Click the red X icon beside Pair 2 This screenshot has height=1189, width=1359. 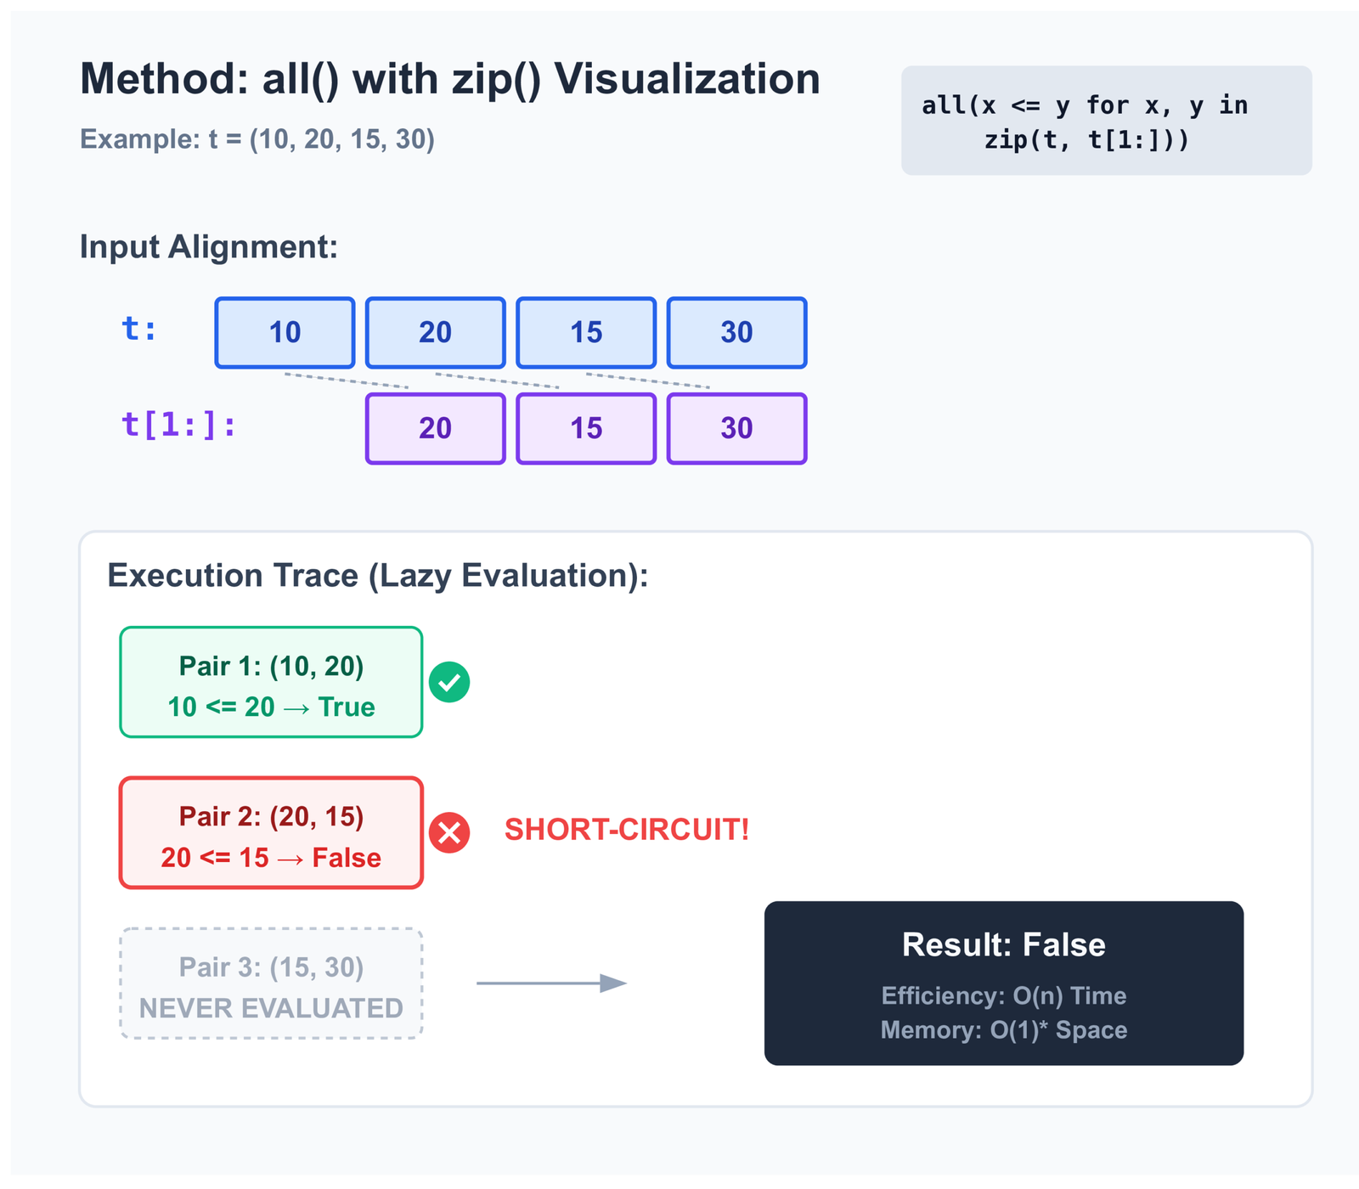pyautogui.click(x=449, y=832)
